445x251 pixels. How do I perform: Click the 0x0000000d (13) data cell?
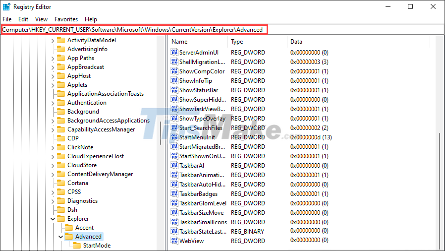(311, 137)
